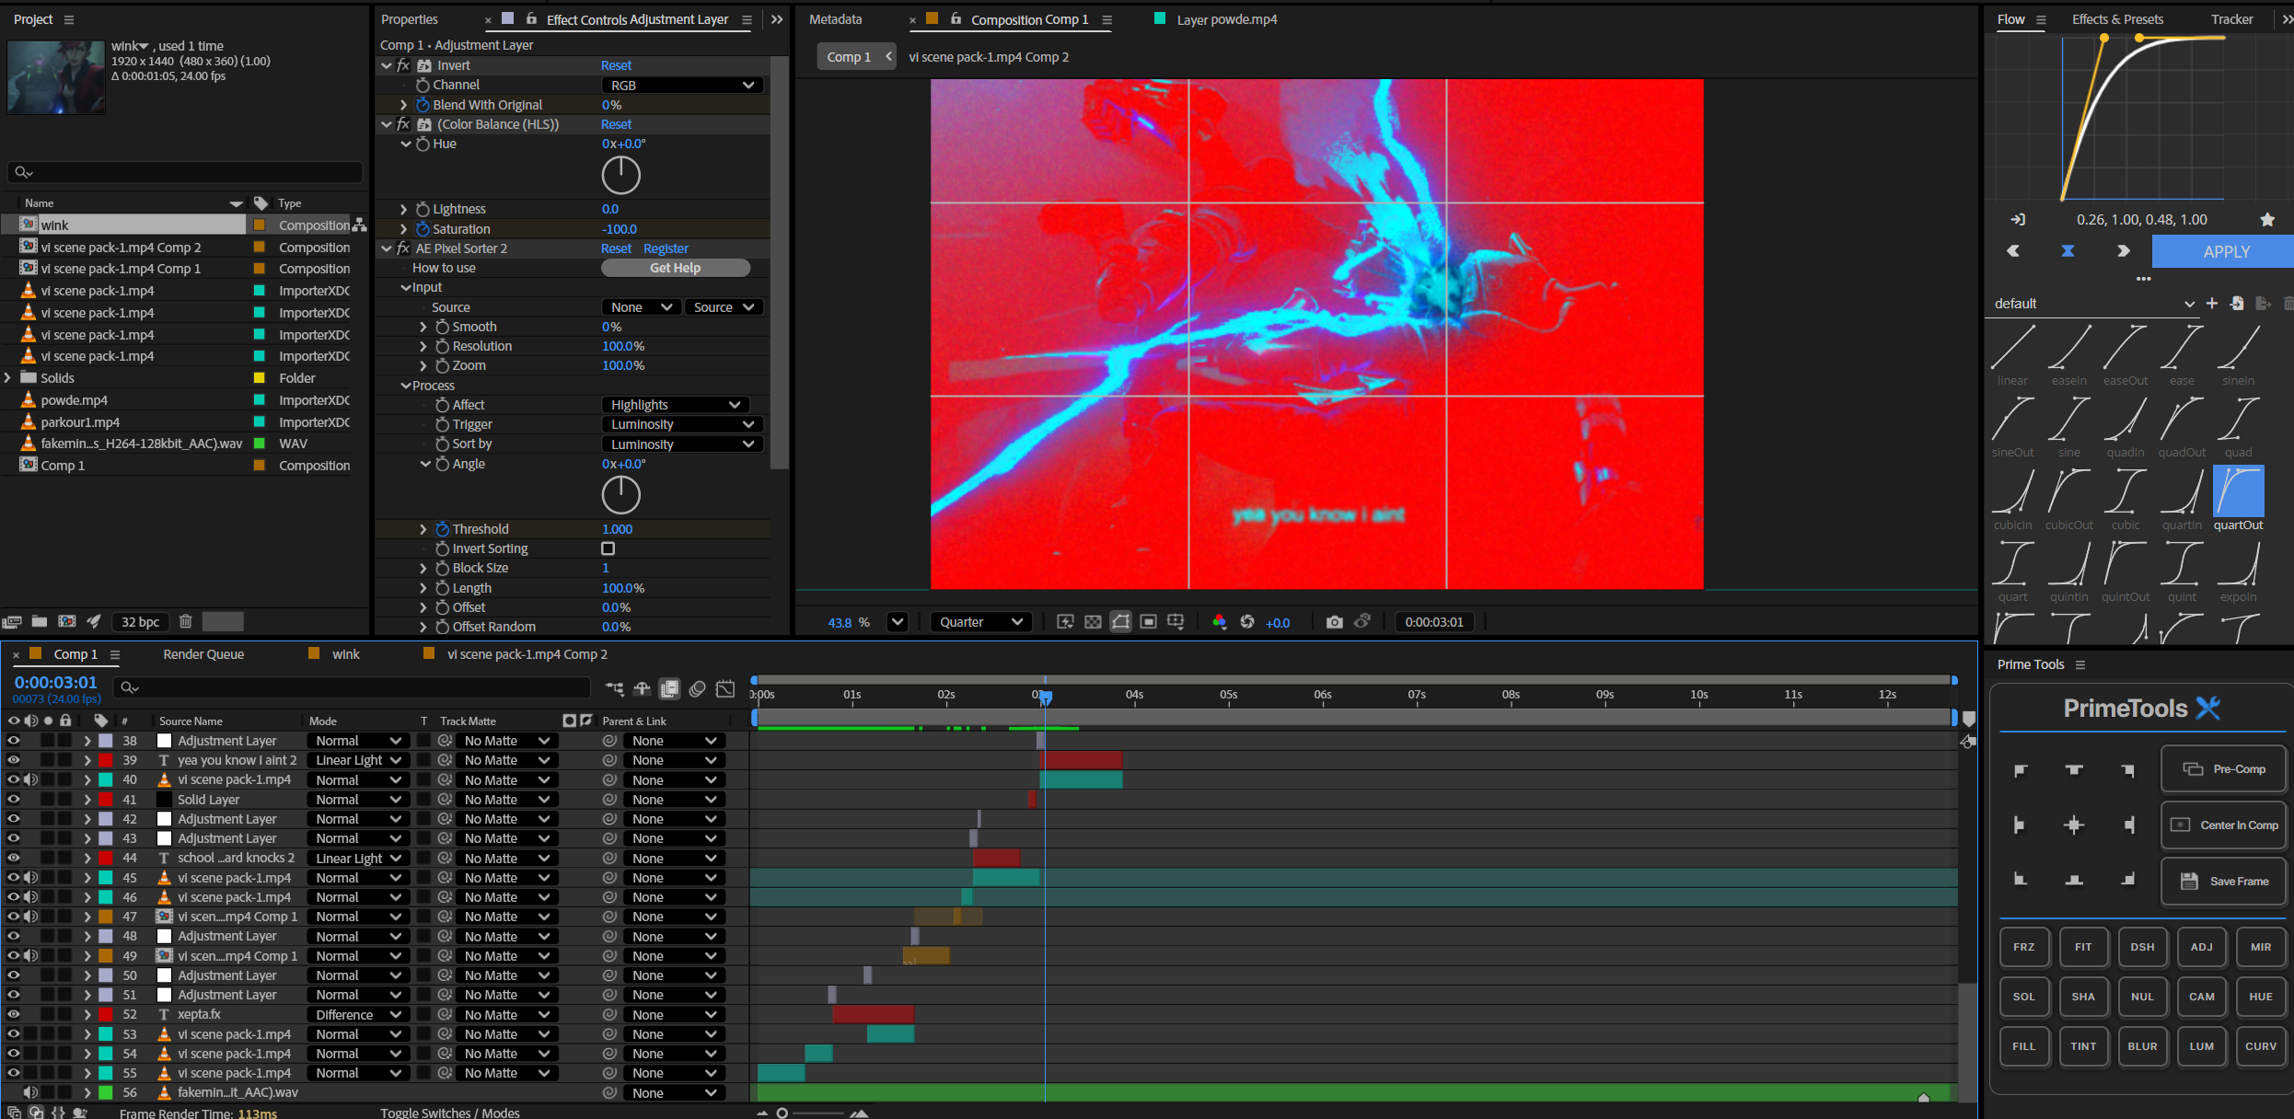Mute the audio on layer 56 fakemin wav
The height and width of the screenshot is (1119, 2294).
pos(30,1092)
